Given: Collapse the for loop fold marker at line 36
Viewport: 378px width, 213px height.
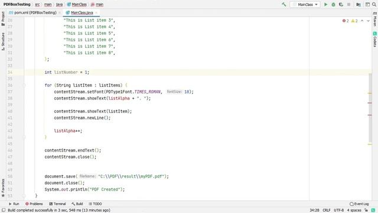Looking at the screenshot, I should click(x=24, y=85).
